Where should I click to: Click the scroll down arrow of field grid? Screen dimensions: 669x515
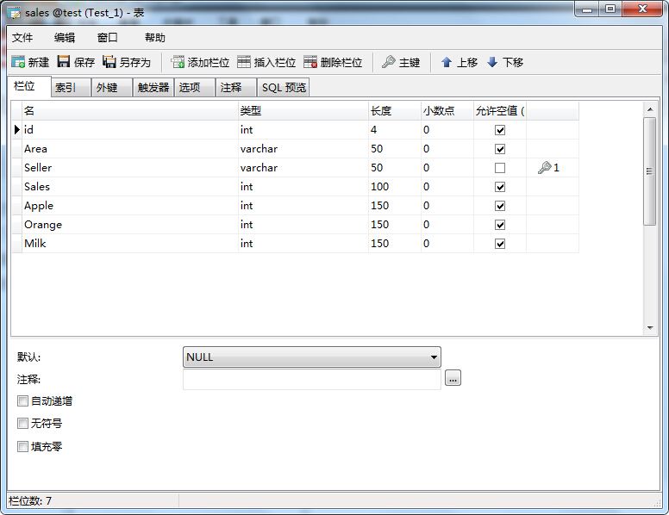click(650, 328)
